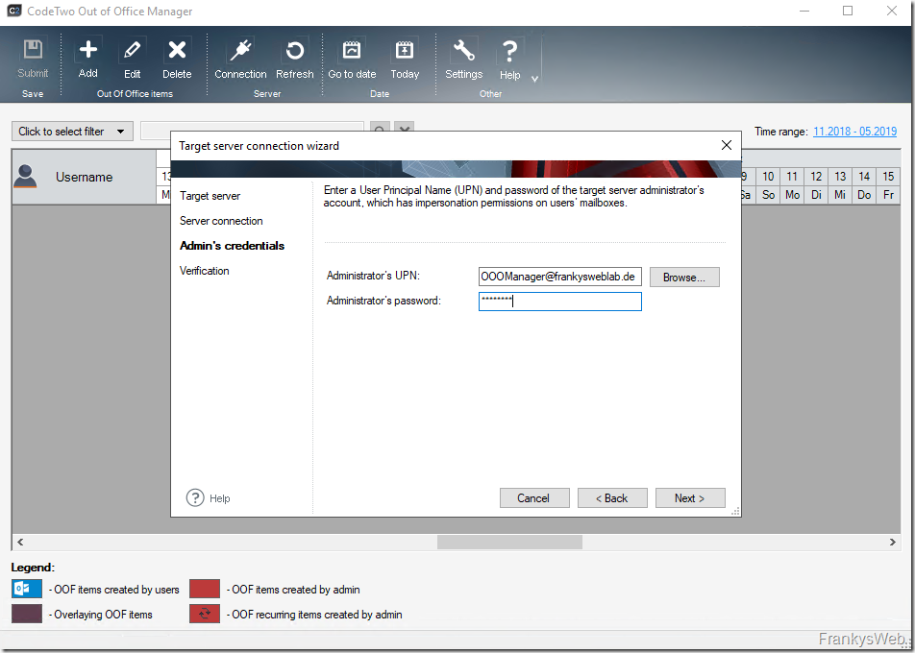Click the Administrator's UPN input field

560,277
